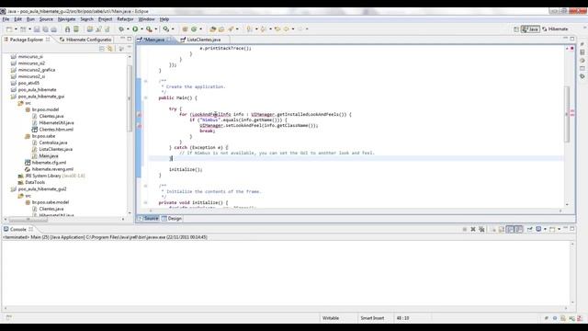Toggle Link with Editor in Package Explorer
Viewport: 588px width, 331px height.
[x=110, y=49]
